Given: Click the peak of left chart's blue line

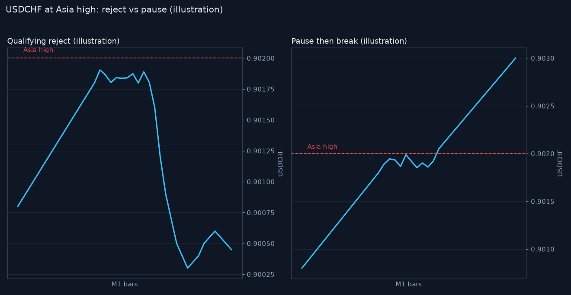Looking at the screenshot, I should pyautogui.click(x=100, y=70).
